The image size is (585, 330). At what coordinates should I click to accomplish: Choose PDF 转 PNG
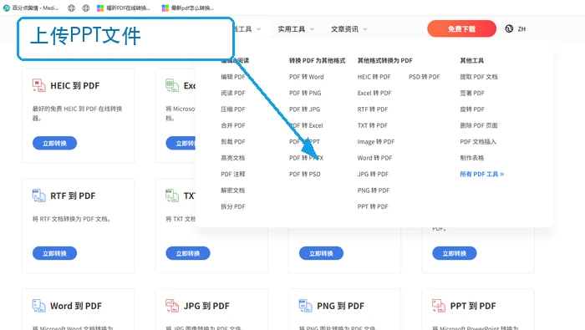tap(305, 93)
